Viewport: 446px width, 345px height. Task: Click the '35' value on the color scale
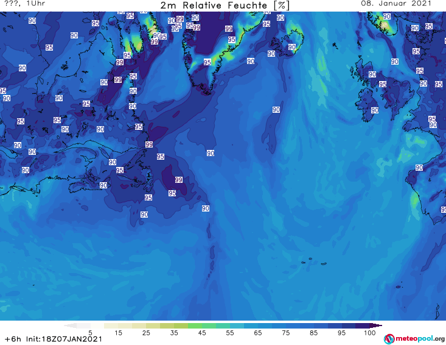coord(174,333)
